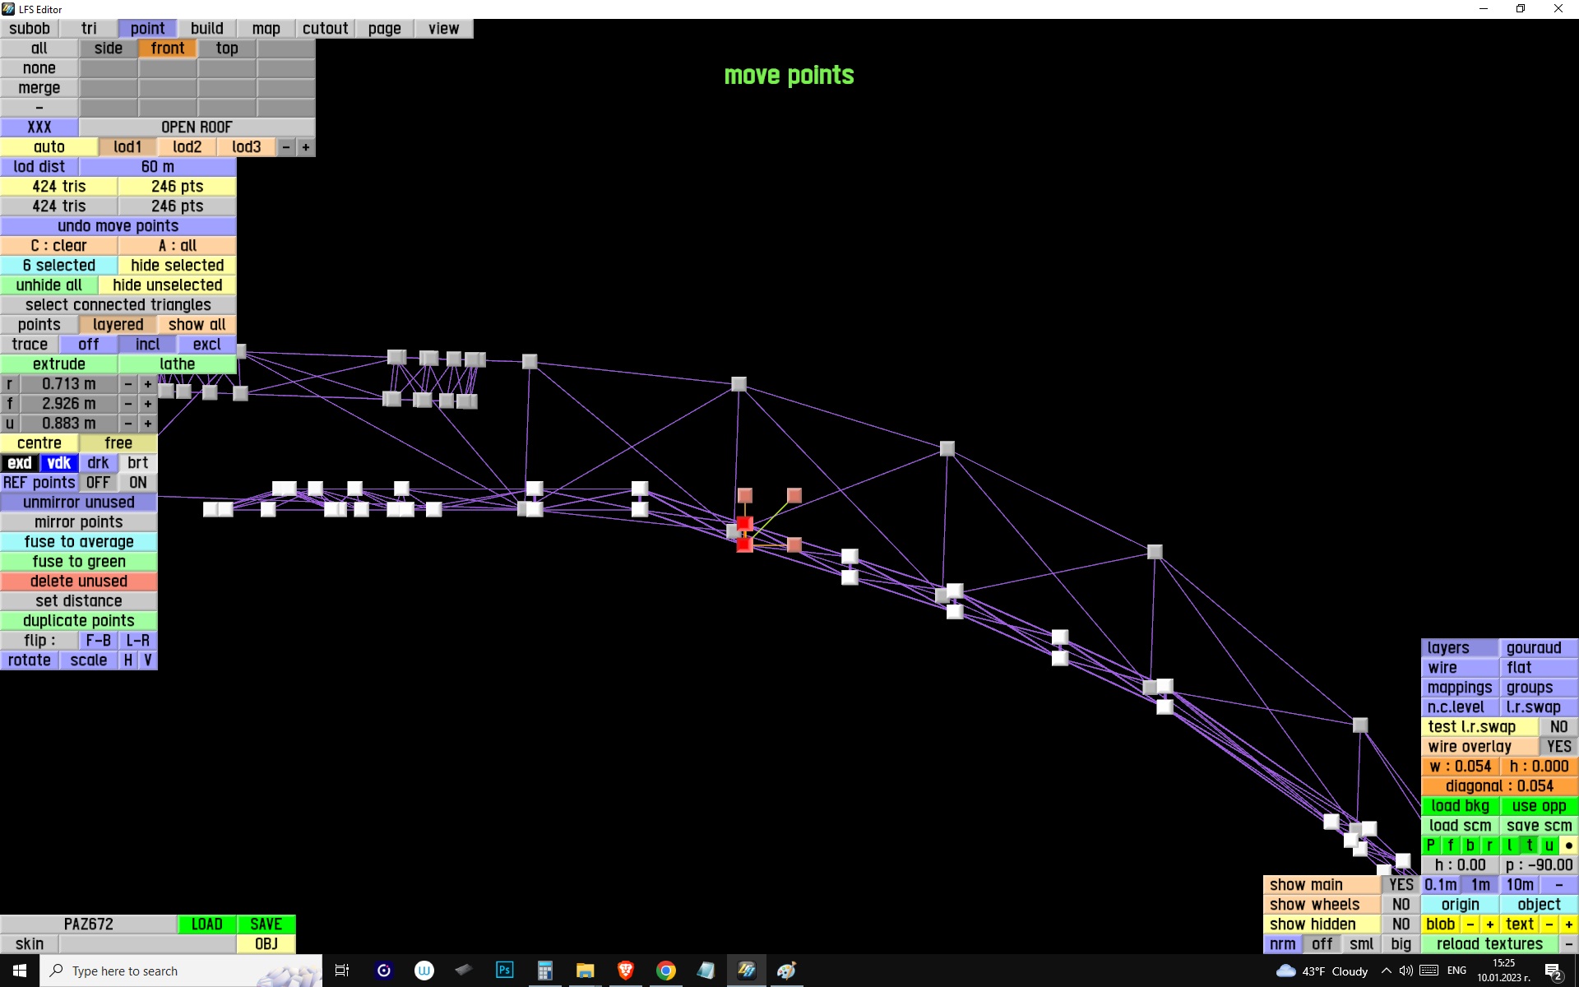Toggle show wheels NO button
Image resolution: width=1579 pixels, height=987 pixels.
pos(1401,905)
